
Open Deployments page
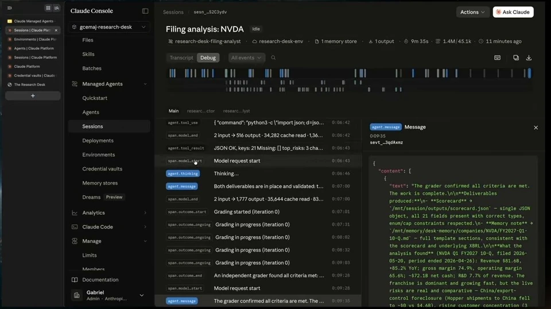98,141
